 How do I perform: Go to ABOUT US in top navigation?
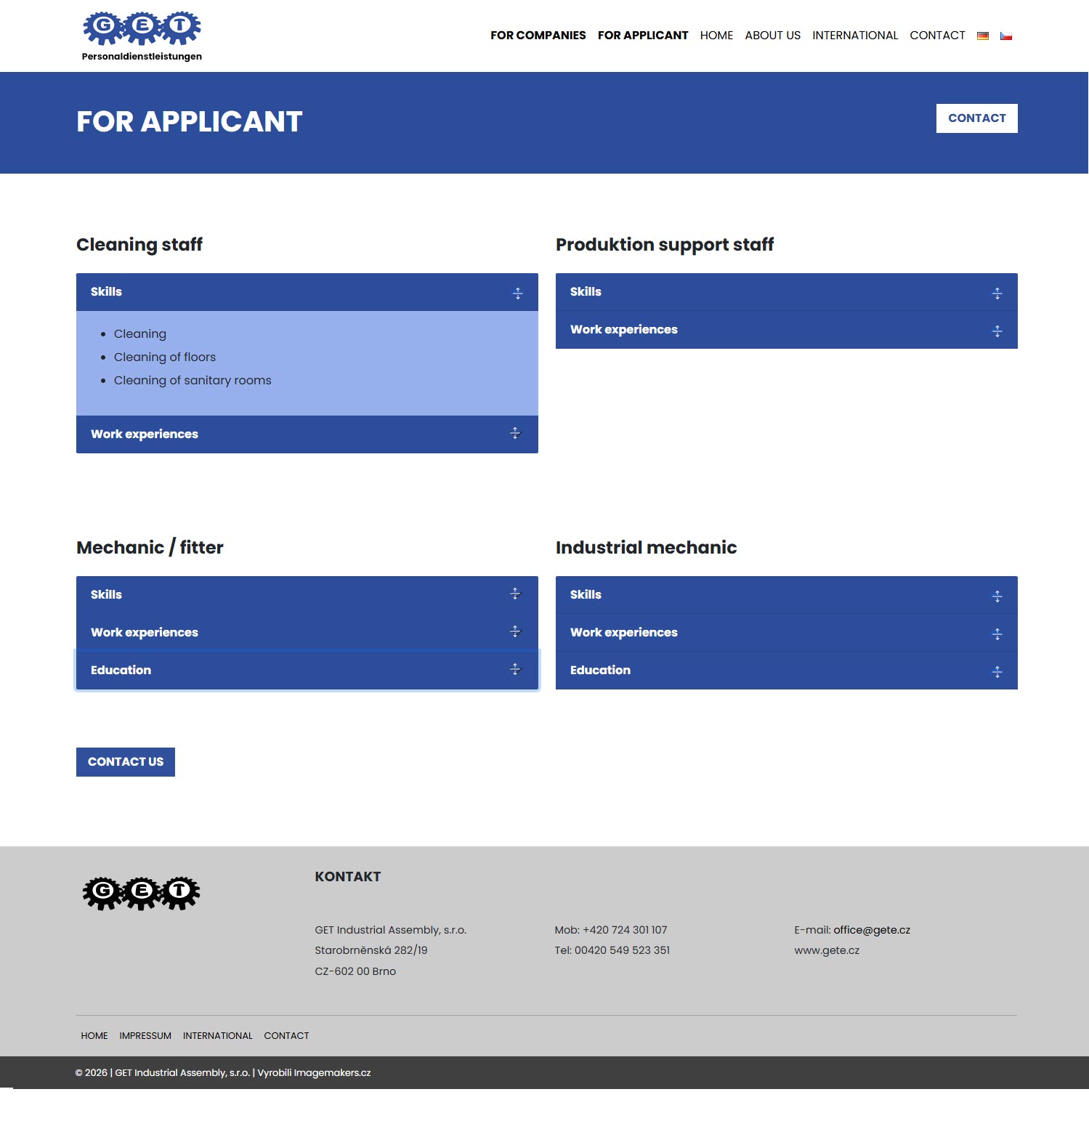click(772, 36)
